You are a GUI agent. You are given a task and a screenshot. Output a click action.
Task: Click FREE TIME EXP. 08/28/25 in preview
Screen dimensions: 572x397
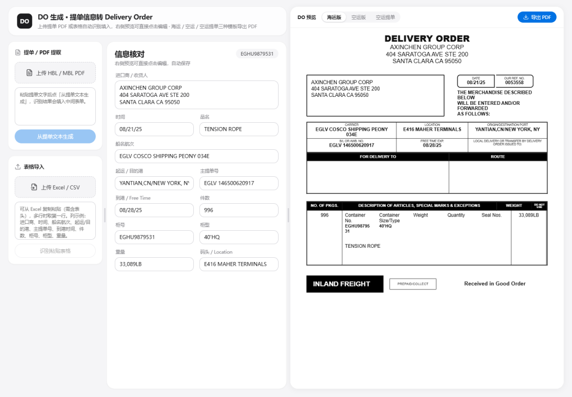(x=432, y=145)
